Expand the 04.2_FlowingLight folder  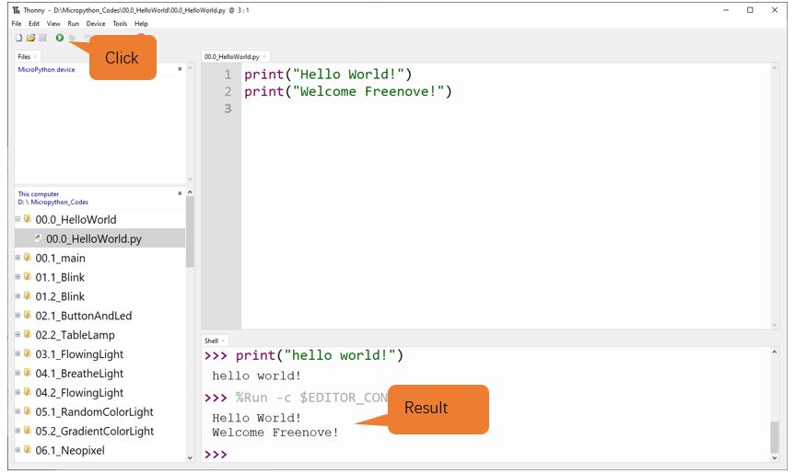pos(18,392)
